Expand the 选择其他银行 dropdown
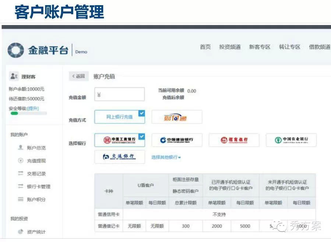Image resolution: width=331 pixels, height=242 pixels. click(x=166, y=157)
